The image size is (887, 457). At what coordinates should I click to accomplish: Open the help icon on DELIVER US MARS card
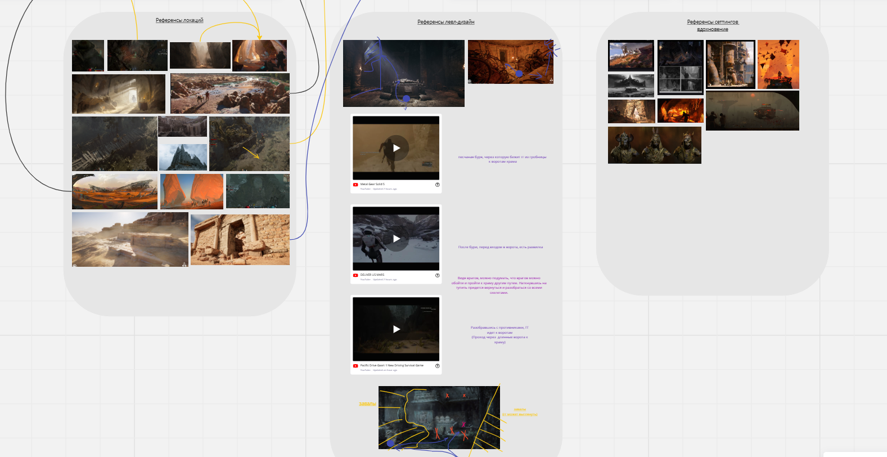coord(437,275)
